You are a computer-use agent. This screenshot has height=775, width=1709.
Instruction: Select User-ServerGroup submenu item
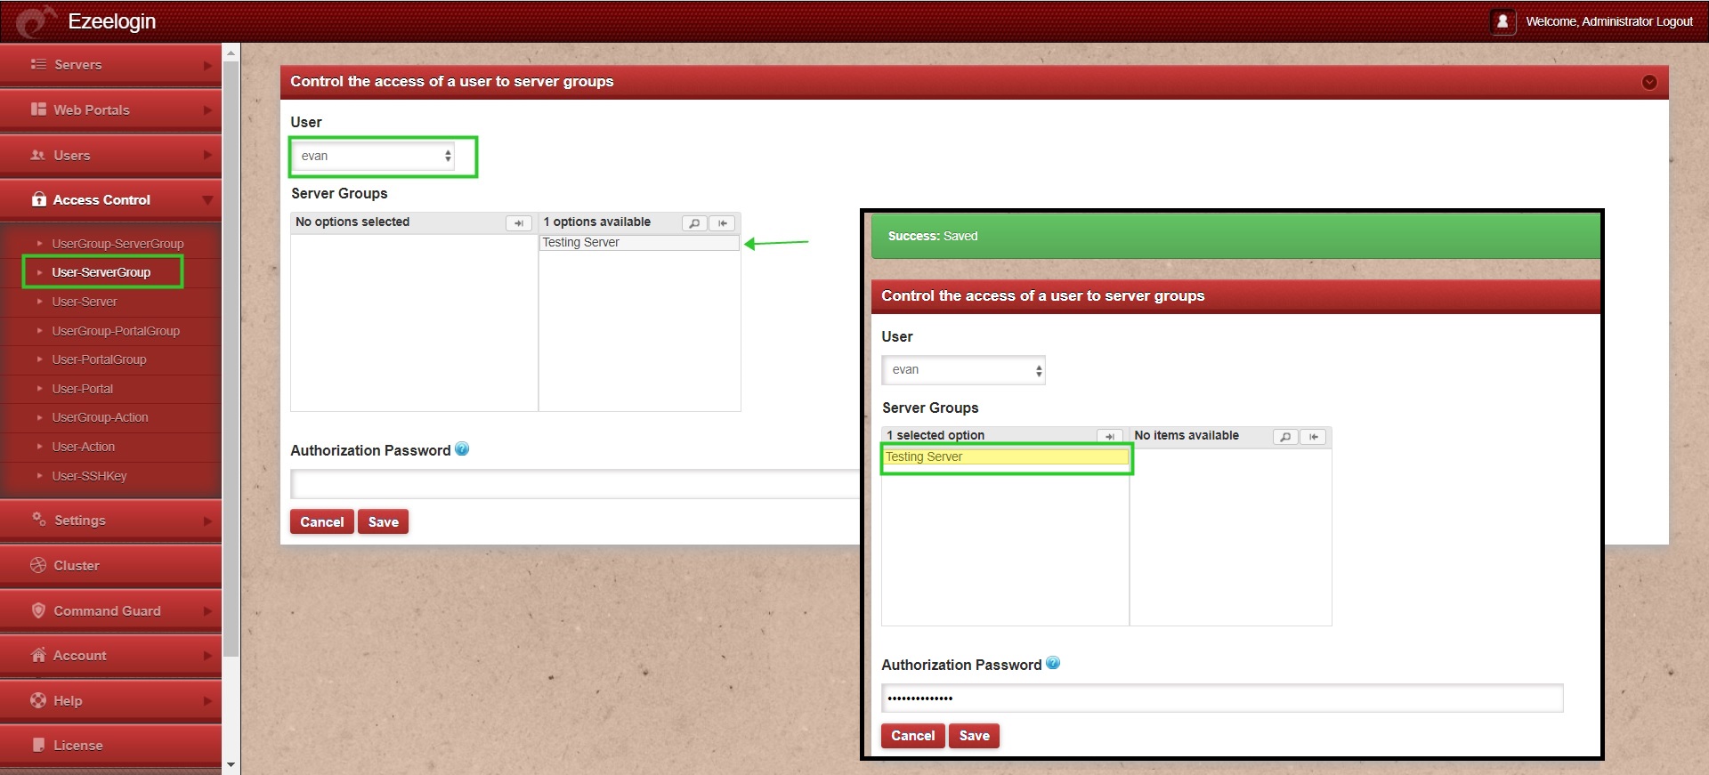[101, 272]
